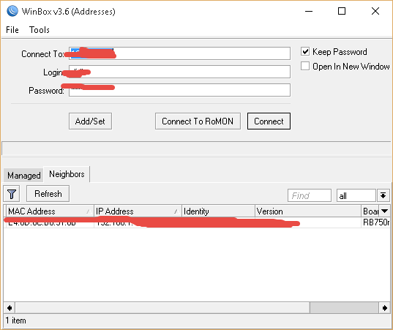This screenshot has height=330, width=393.
Task: Close the WinBox window
Action: pyautogui.click(x=375, y=11)
